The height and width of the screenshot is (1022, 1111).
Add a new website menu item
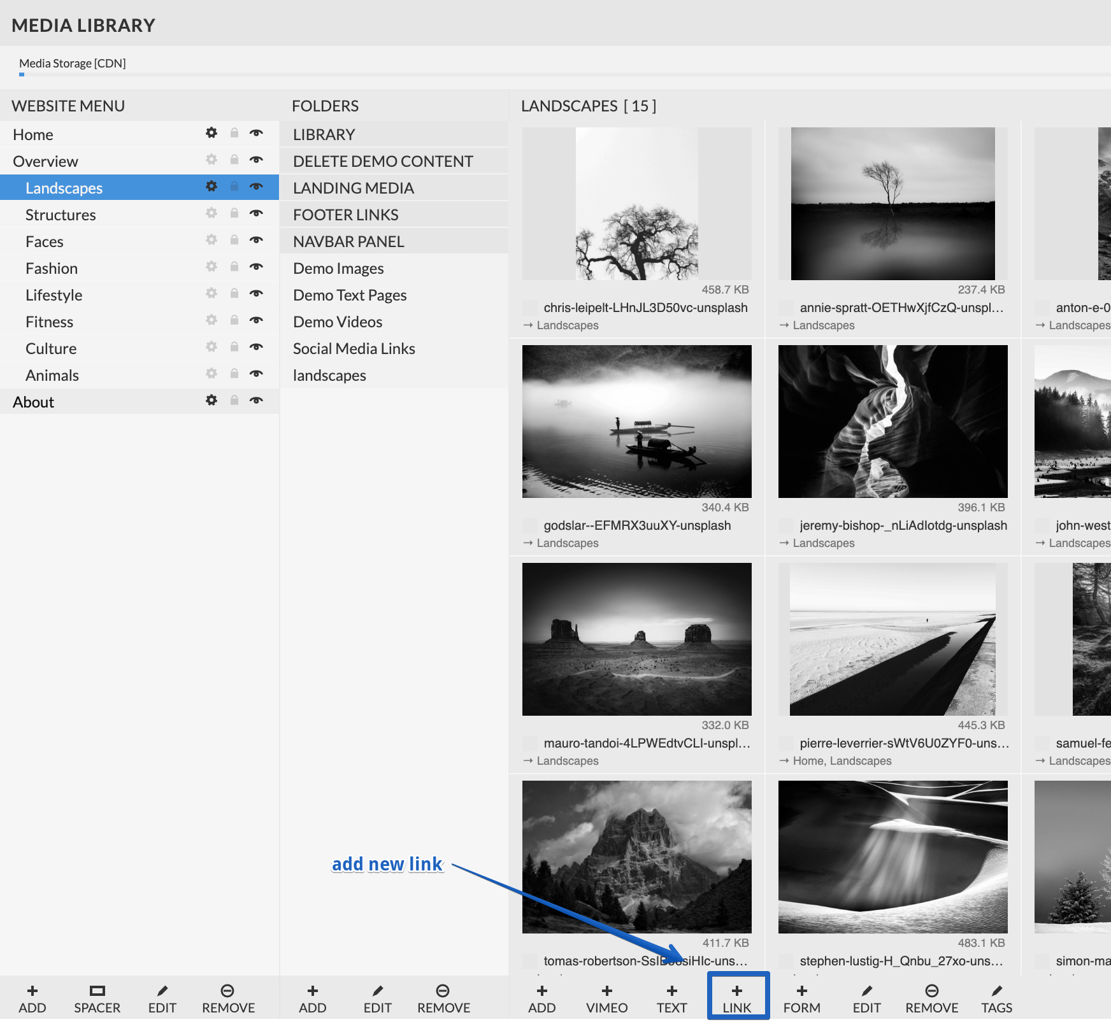click(x=32, y=999)
